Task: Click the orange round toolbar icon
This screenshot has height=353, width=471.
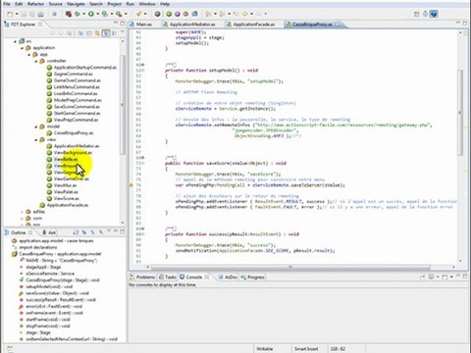Action: 185,14
